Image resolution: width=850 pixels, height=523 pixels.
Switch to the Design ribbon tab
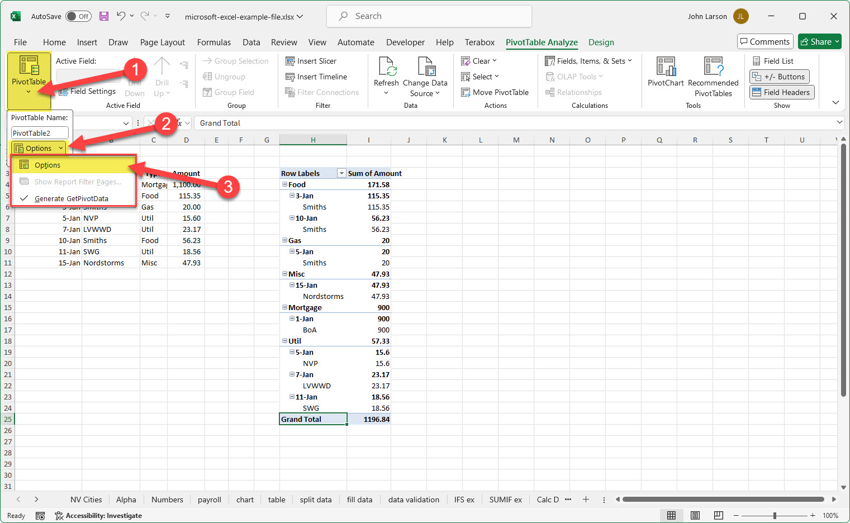[x=601, y=42]
